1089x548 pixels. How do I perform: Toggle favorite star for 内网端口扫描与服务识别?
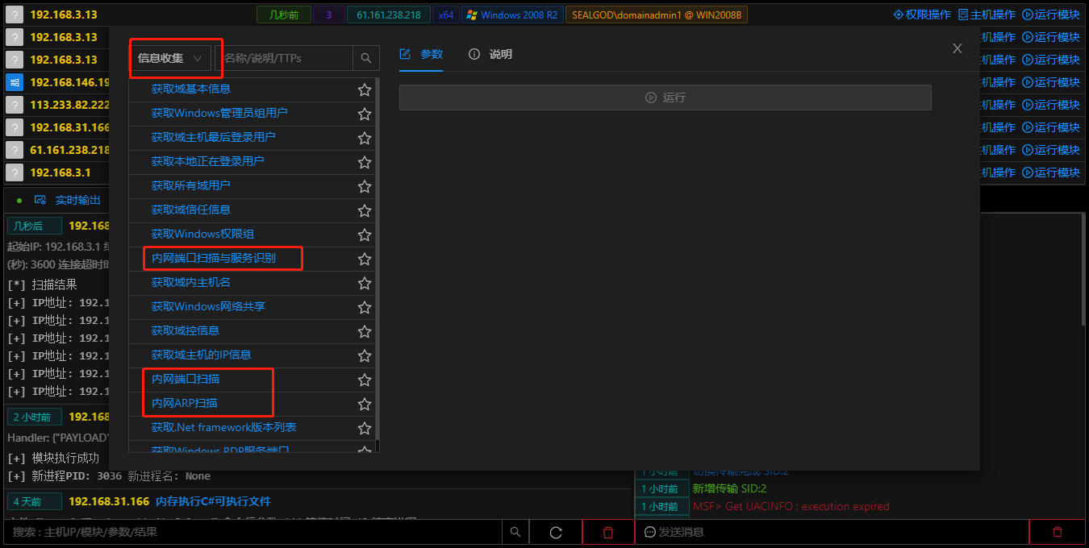point(365,259)
